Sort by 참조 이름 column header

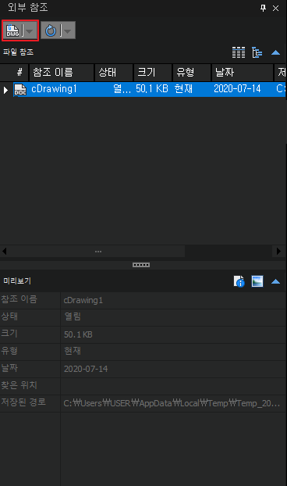[62, 72]
